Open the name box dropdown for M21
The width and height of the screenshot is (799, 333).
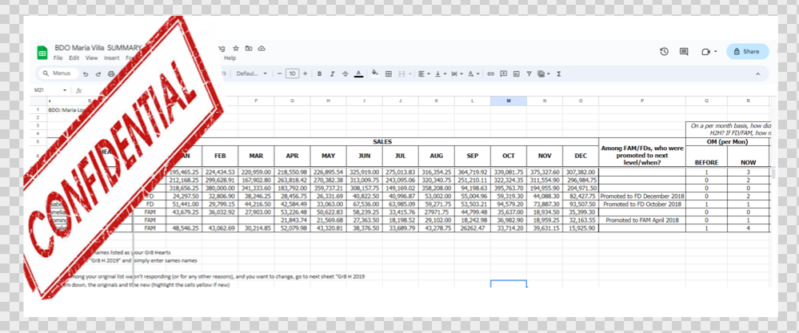tap(65, 90)
